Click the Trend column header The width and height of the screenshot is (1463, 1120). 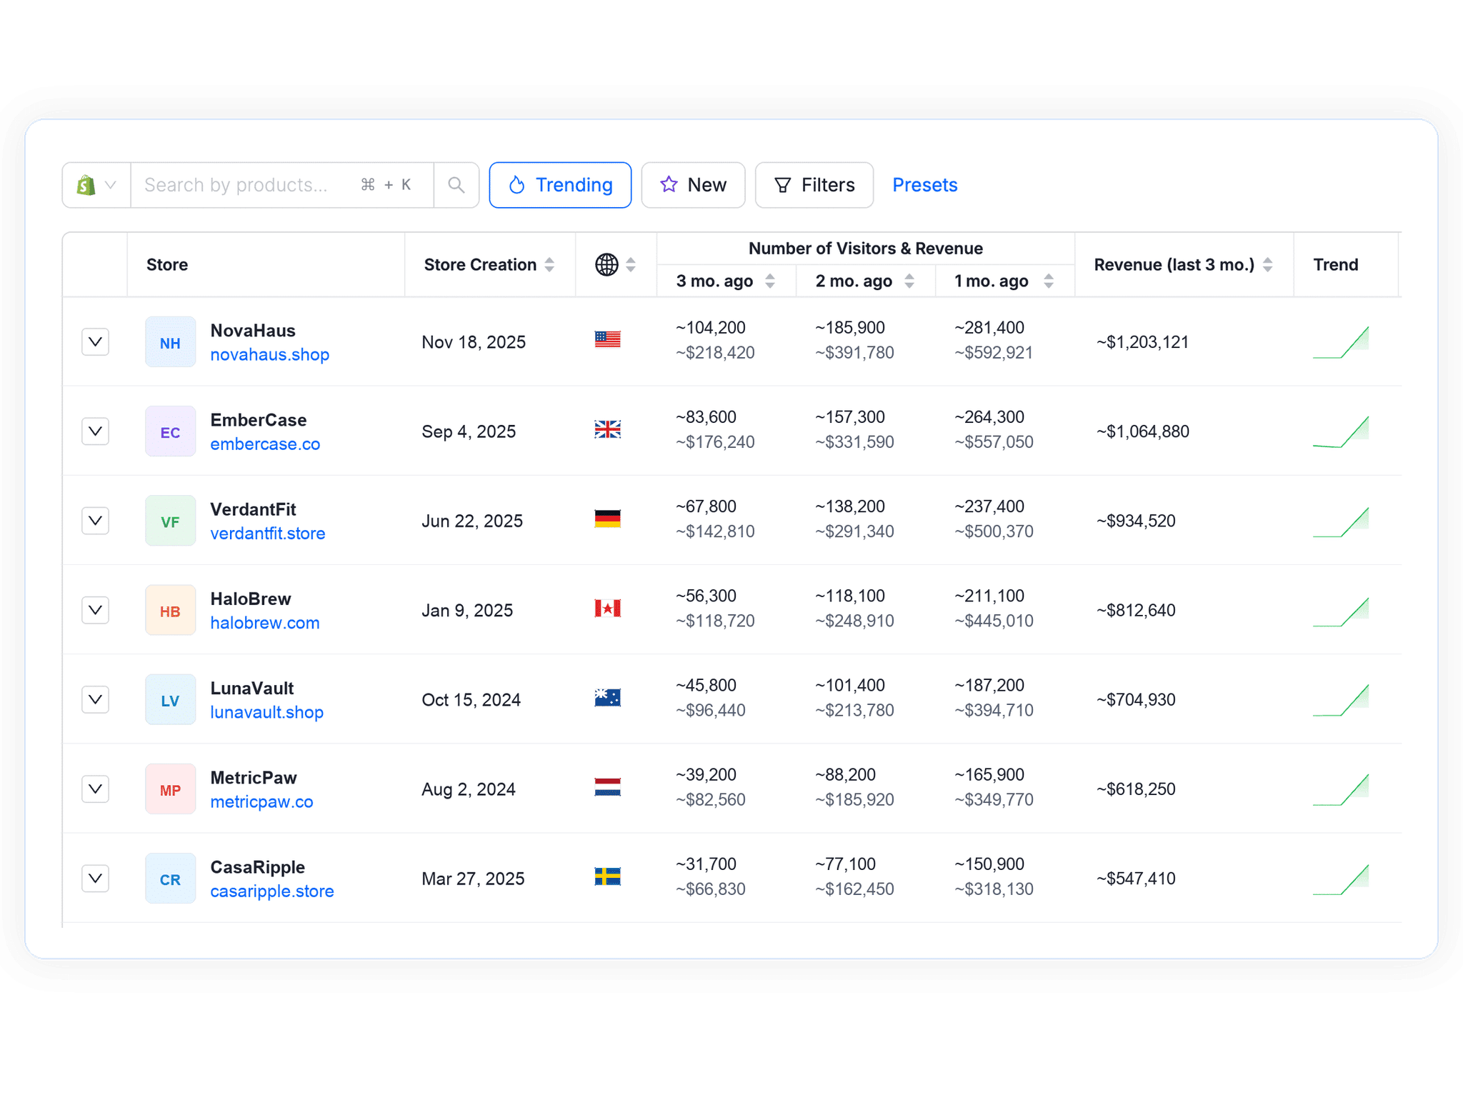pos(1335,265)
